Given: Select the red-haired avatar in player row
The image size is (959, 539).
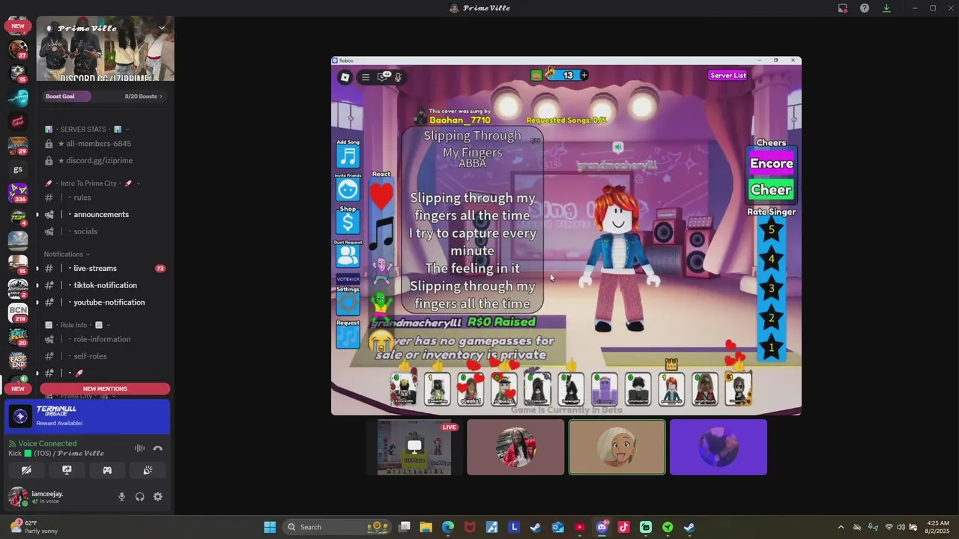Looking at the screenshot, I should tap(671, 389).
